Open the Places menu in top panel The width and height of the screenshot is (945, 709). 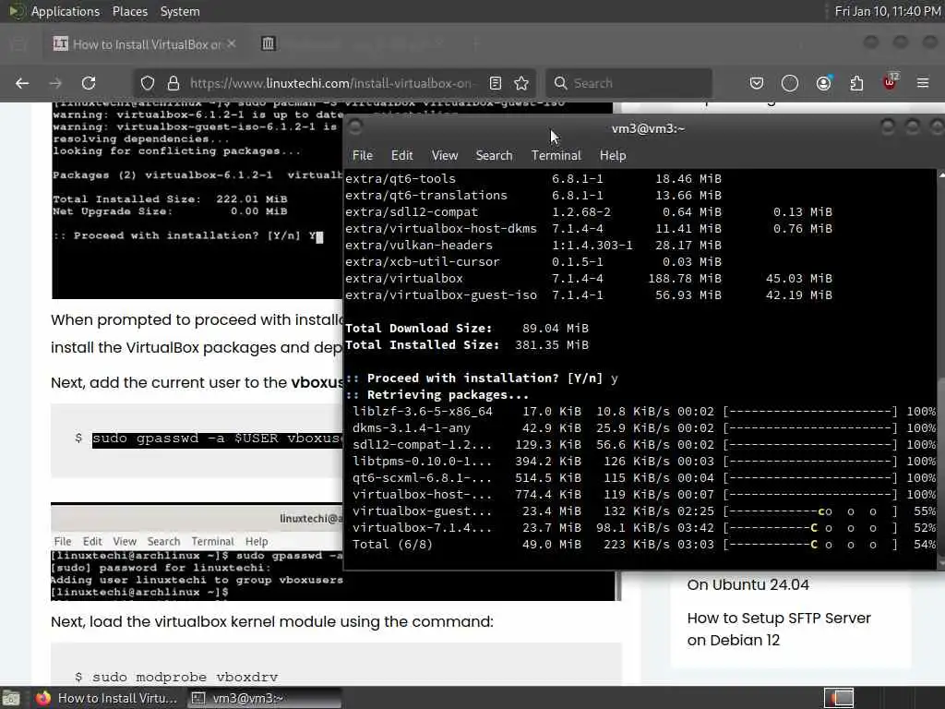point(130,11)
